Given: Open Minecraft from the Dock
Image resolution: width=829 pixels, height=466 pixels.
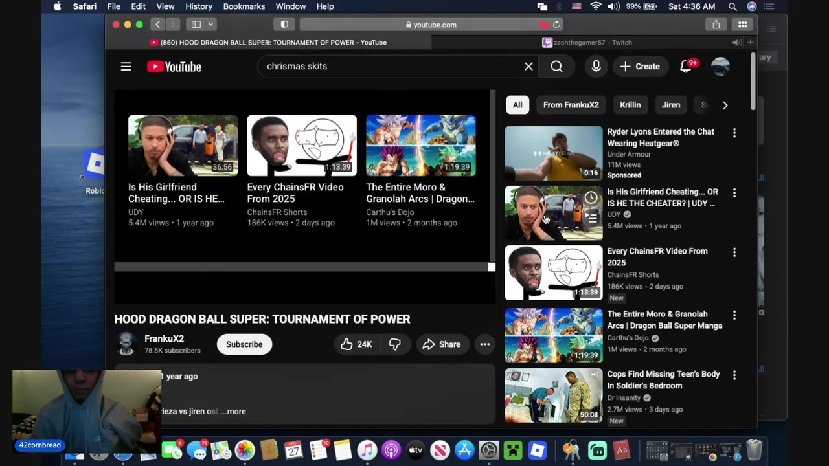Looking at the screenshot, I should (514, 450).
